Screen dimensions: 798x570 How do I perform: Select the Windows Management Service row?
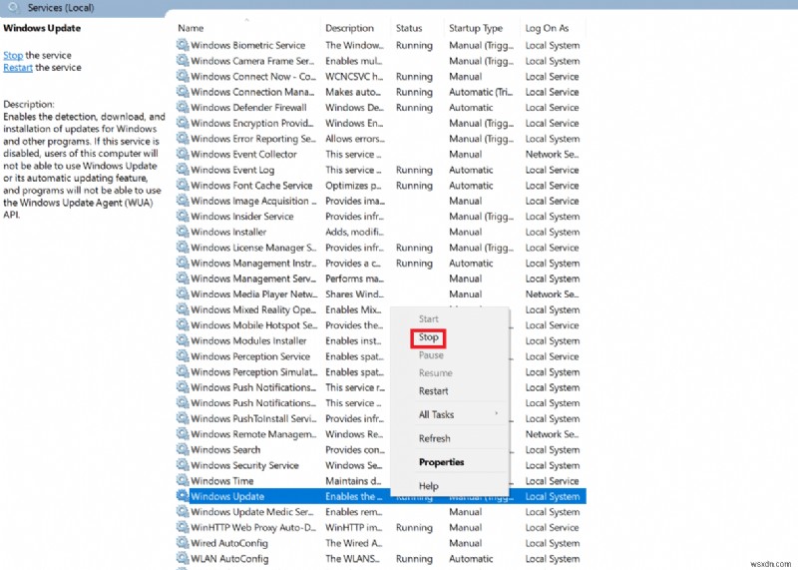click(x=381, y=279)
